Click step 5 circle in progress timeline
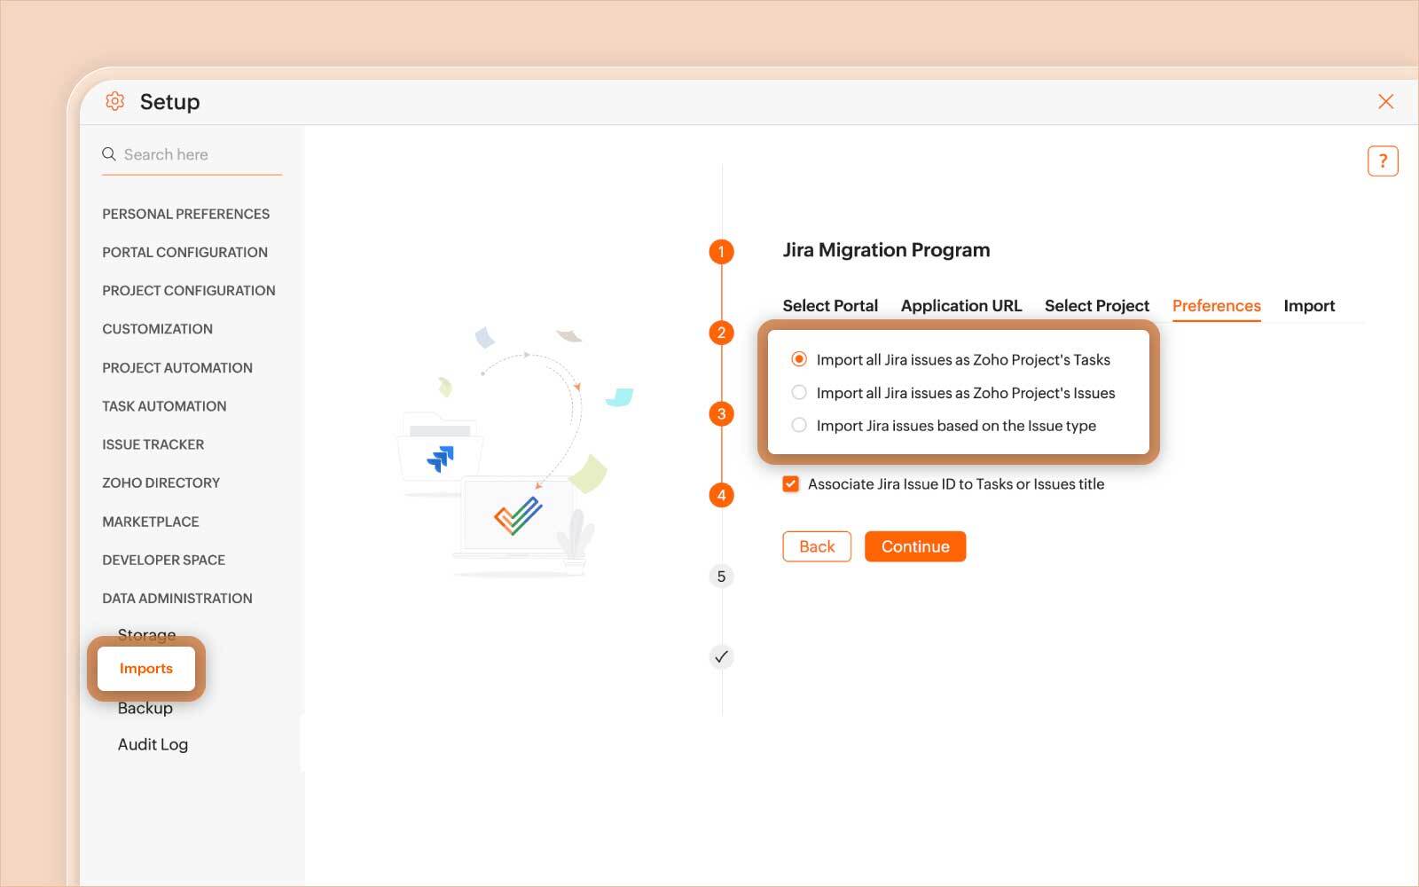The height and width of the screenshot is (887, 1419). click(721, 577)
